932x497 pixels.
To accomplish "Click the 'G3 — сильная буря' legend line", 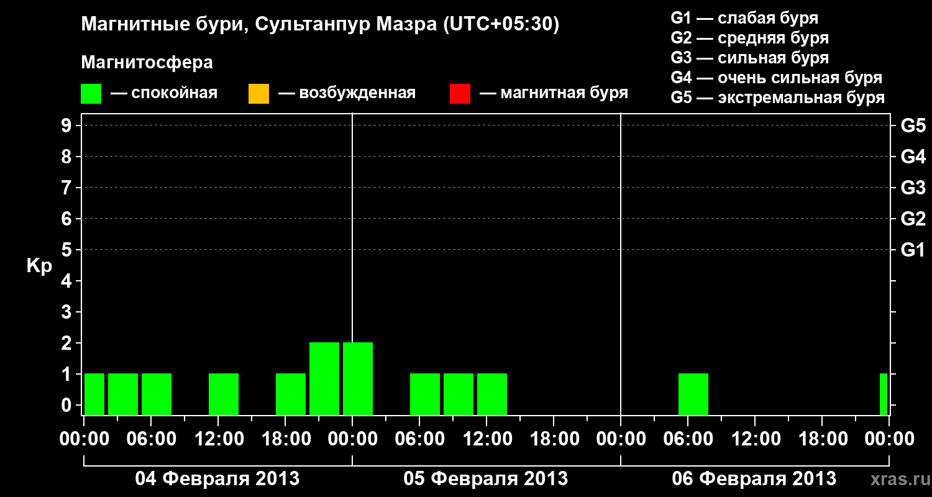I will [750, 58].
